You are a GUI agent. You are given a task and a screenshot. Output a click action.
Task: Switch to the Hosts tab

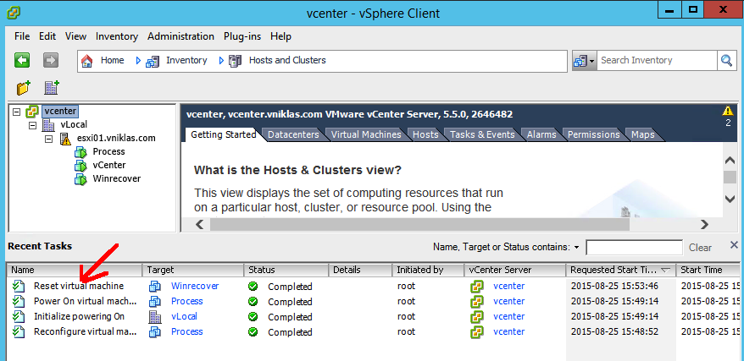point(425,134)
